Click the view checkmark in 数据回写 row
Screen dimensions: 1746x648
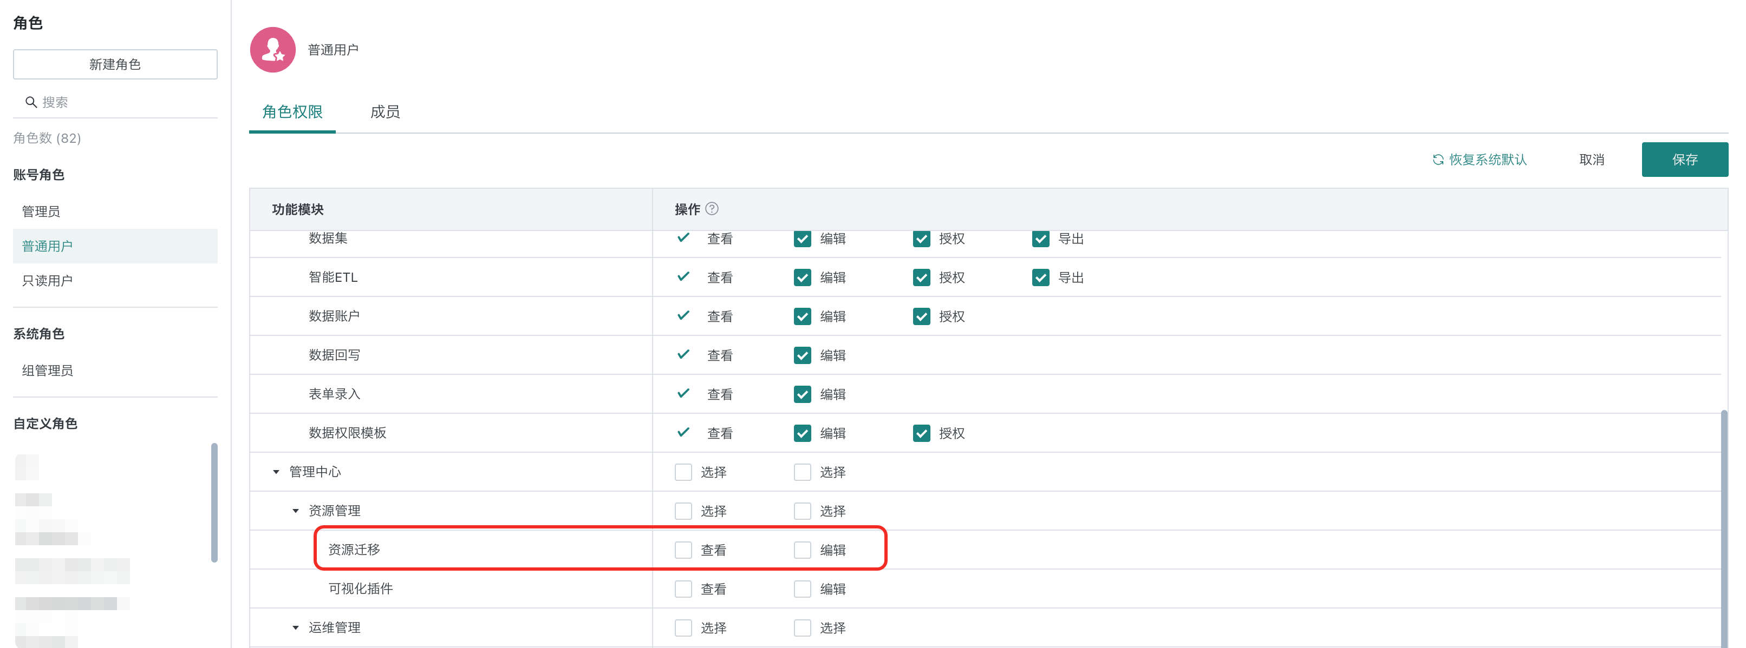pos(683,354)
